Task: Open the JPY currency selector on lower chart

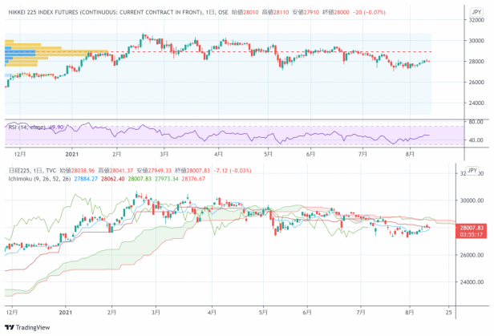Action: coord(472,171)
